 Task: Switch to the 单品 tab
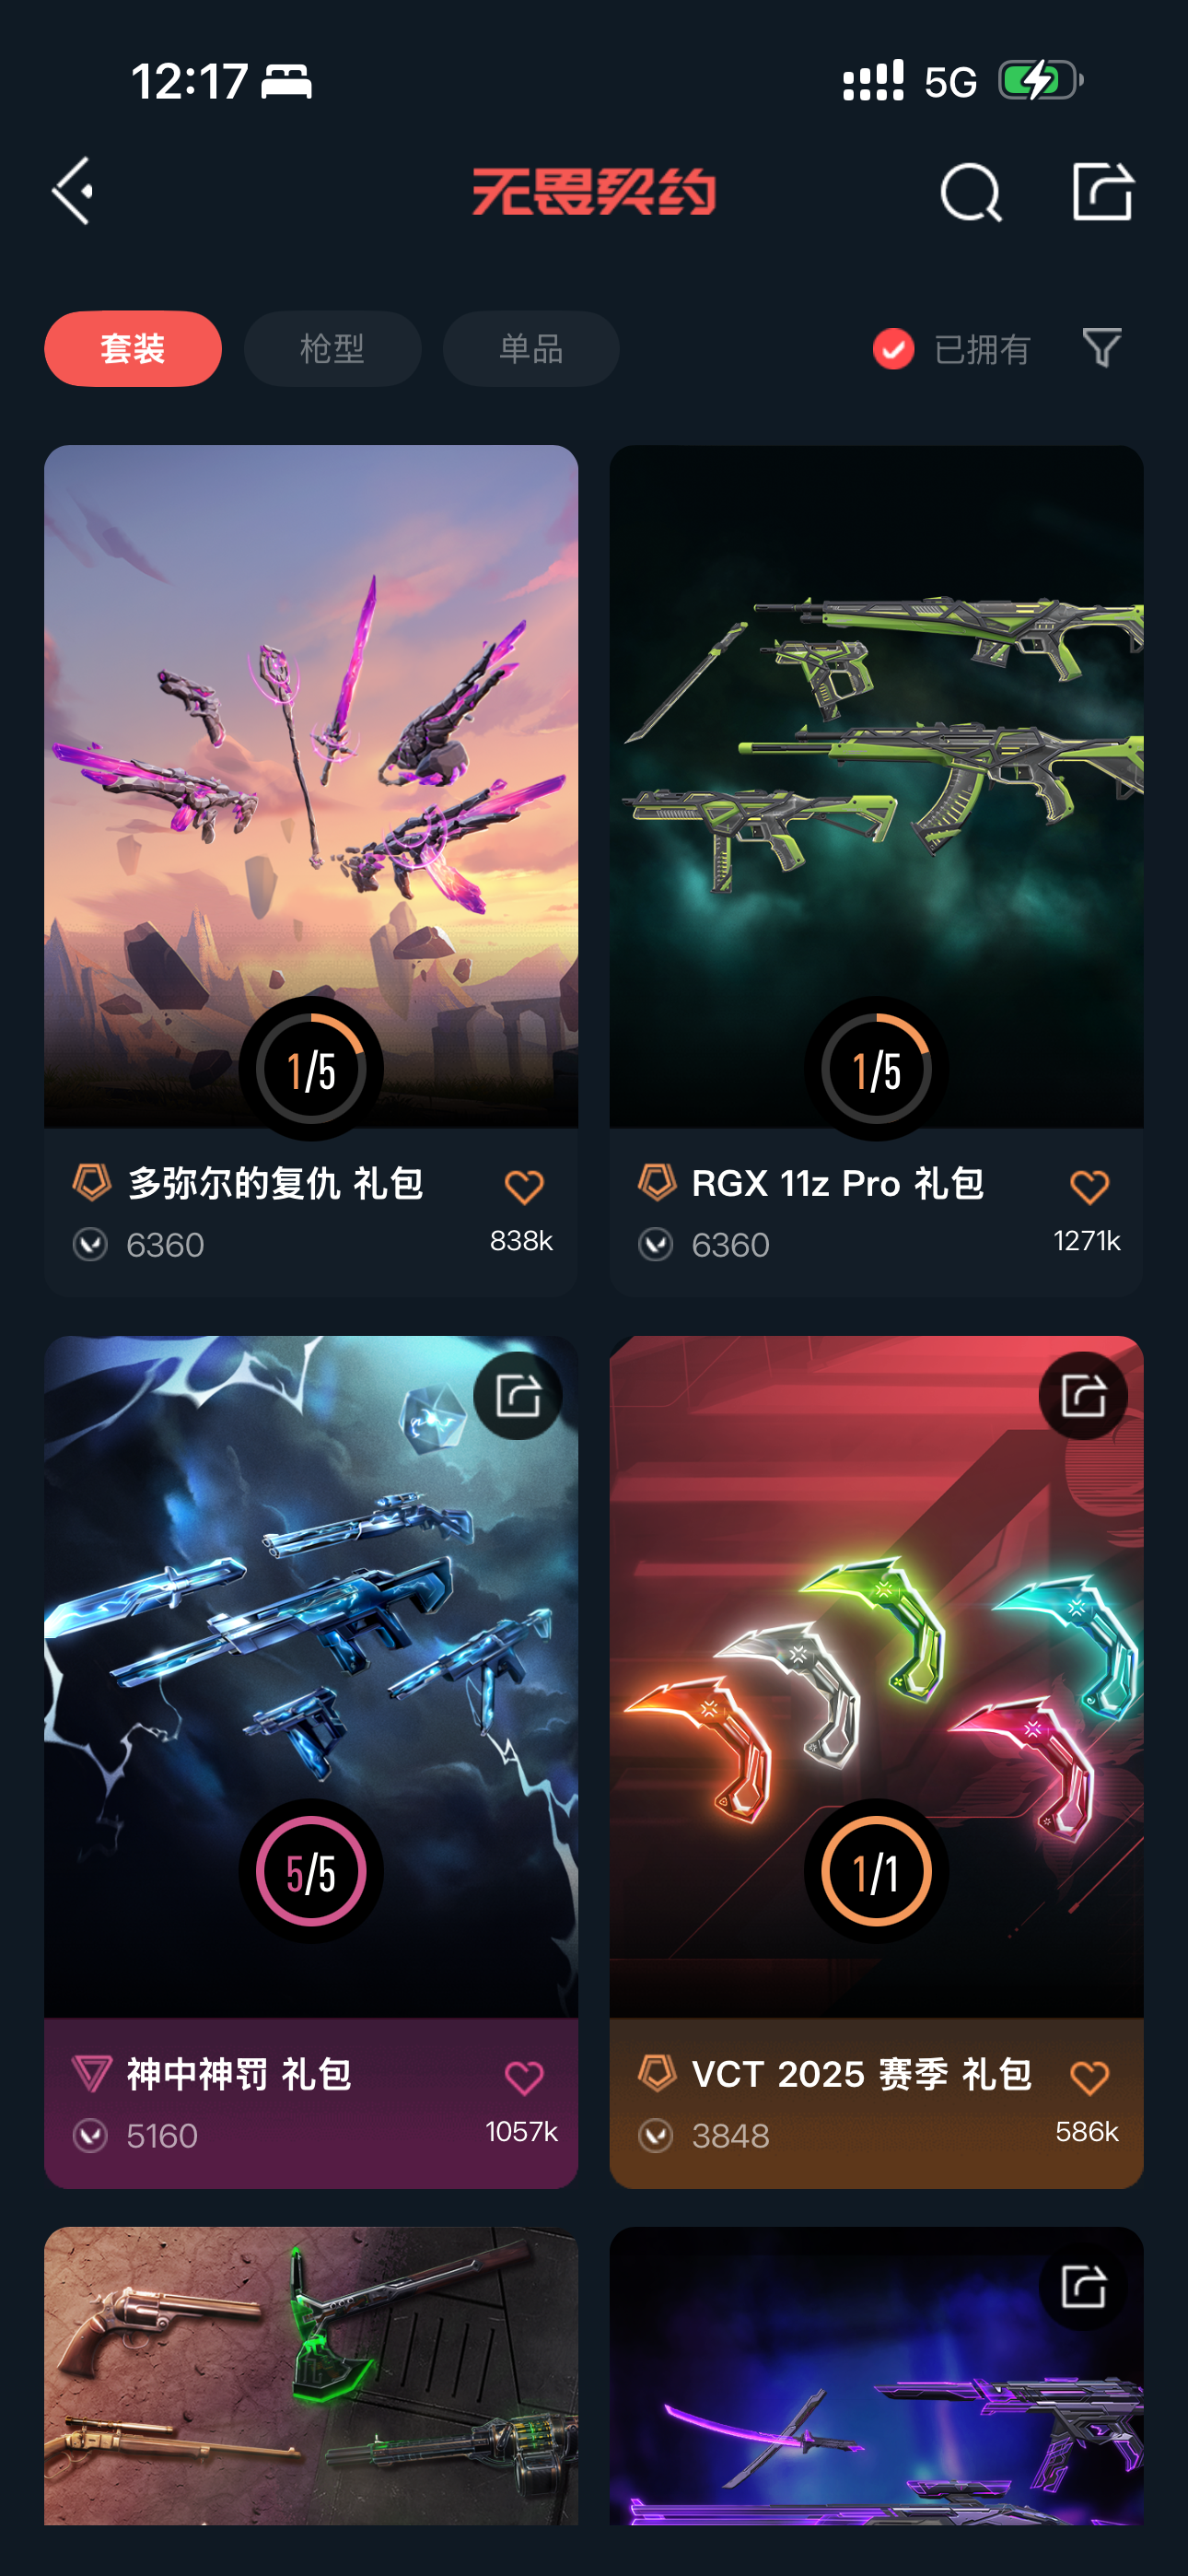[x=531, y=349]
